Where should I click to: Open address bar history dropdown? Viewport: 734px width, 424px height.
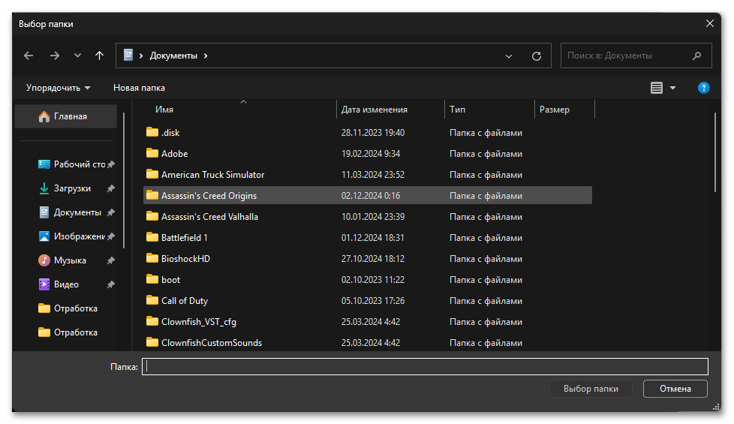[509, 56]
